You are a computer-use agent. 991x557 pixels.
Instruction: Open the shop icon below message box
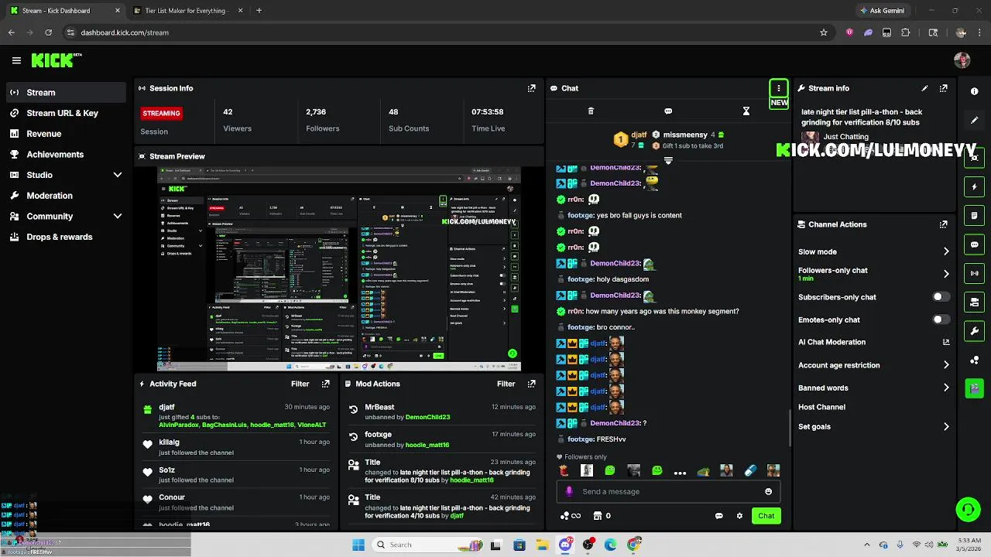[x=598, y=516]
